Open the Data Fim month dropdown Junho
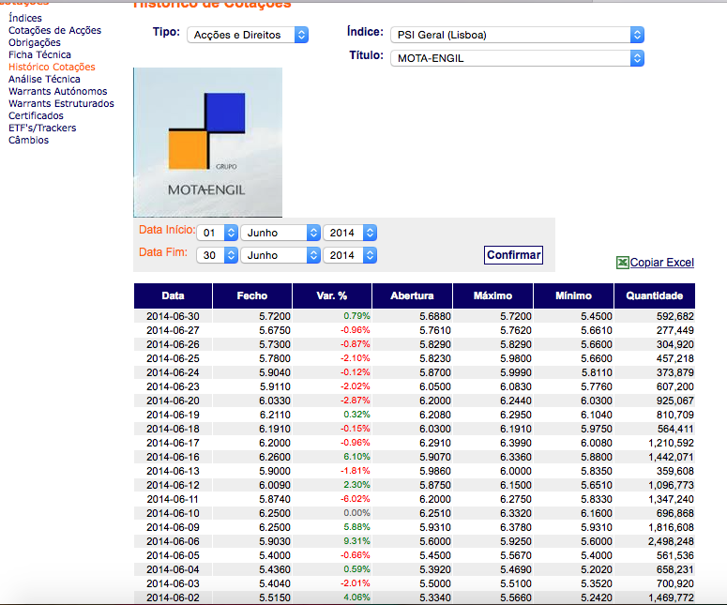The image size is (727, 605). tap(280, 255)
